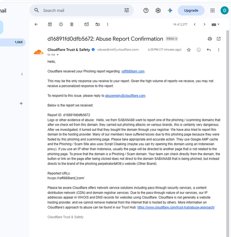Archive this email
Viewport: 231px width, 237px height.
50,24
